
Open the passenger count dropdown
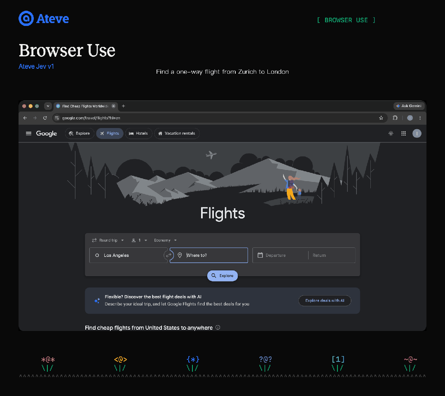click(x=139, y=240)
